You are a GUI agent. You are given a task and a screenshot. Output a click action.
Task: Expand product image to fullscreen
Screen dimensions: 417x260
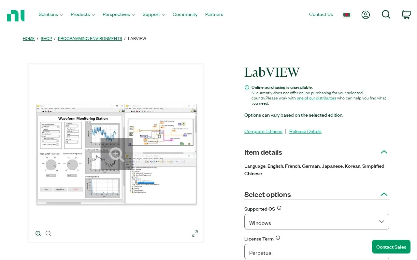coord(195,233)
